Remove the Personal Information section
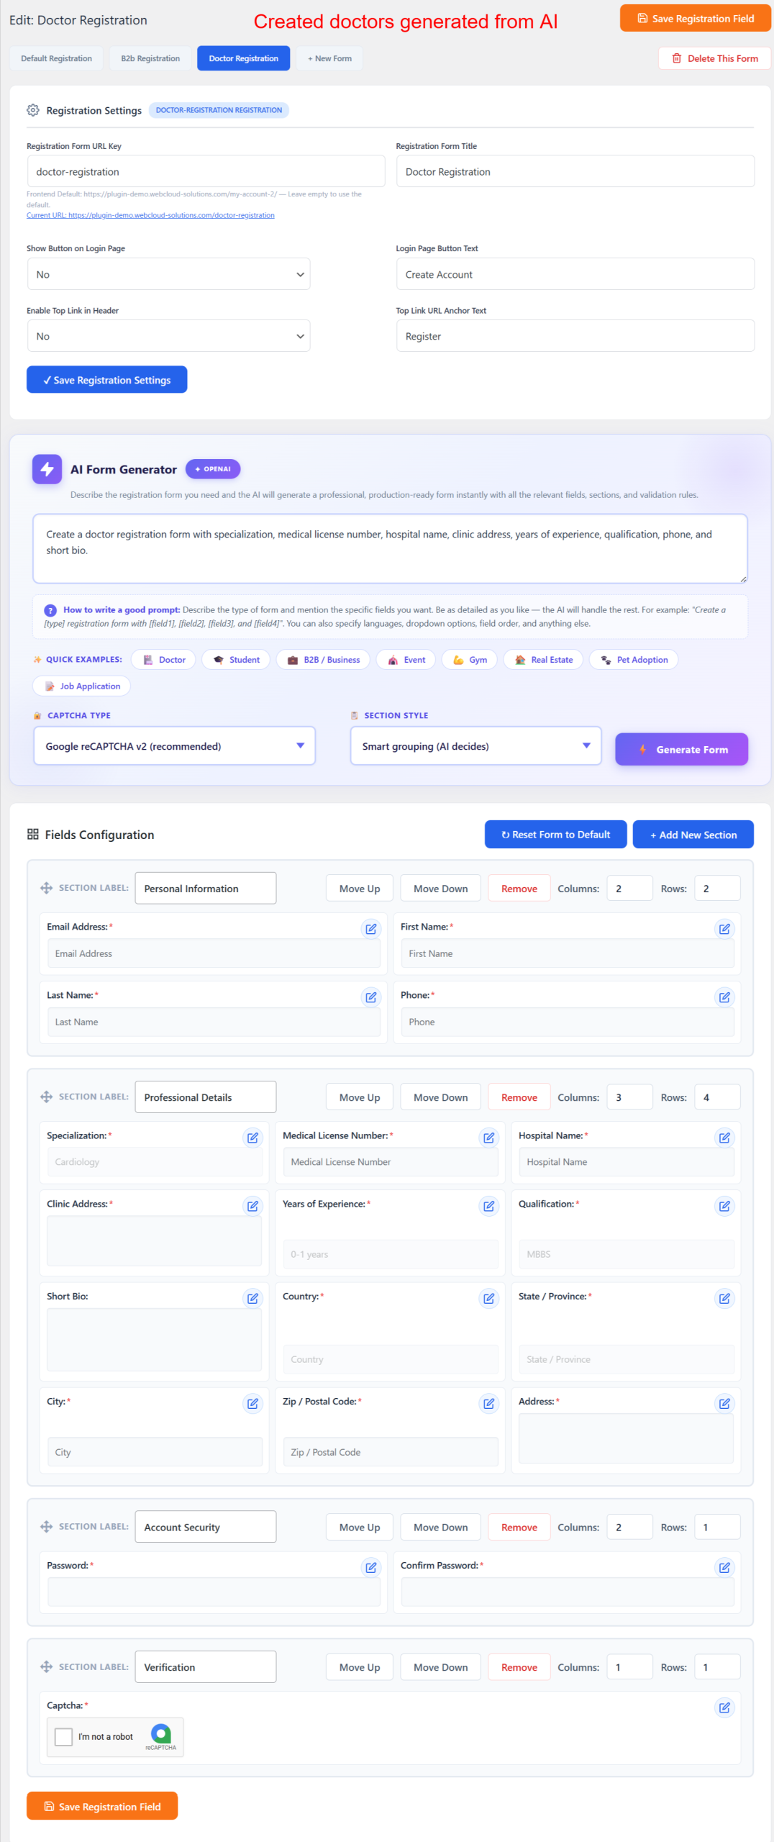774x1842 pixels. click(x=519, y=889)
